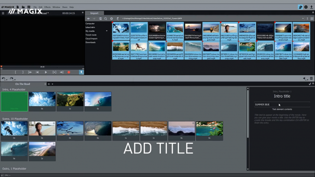
Task: Click the export upload arrow icon
Action: pos(312,7)
